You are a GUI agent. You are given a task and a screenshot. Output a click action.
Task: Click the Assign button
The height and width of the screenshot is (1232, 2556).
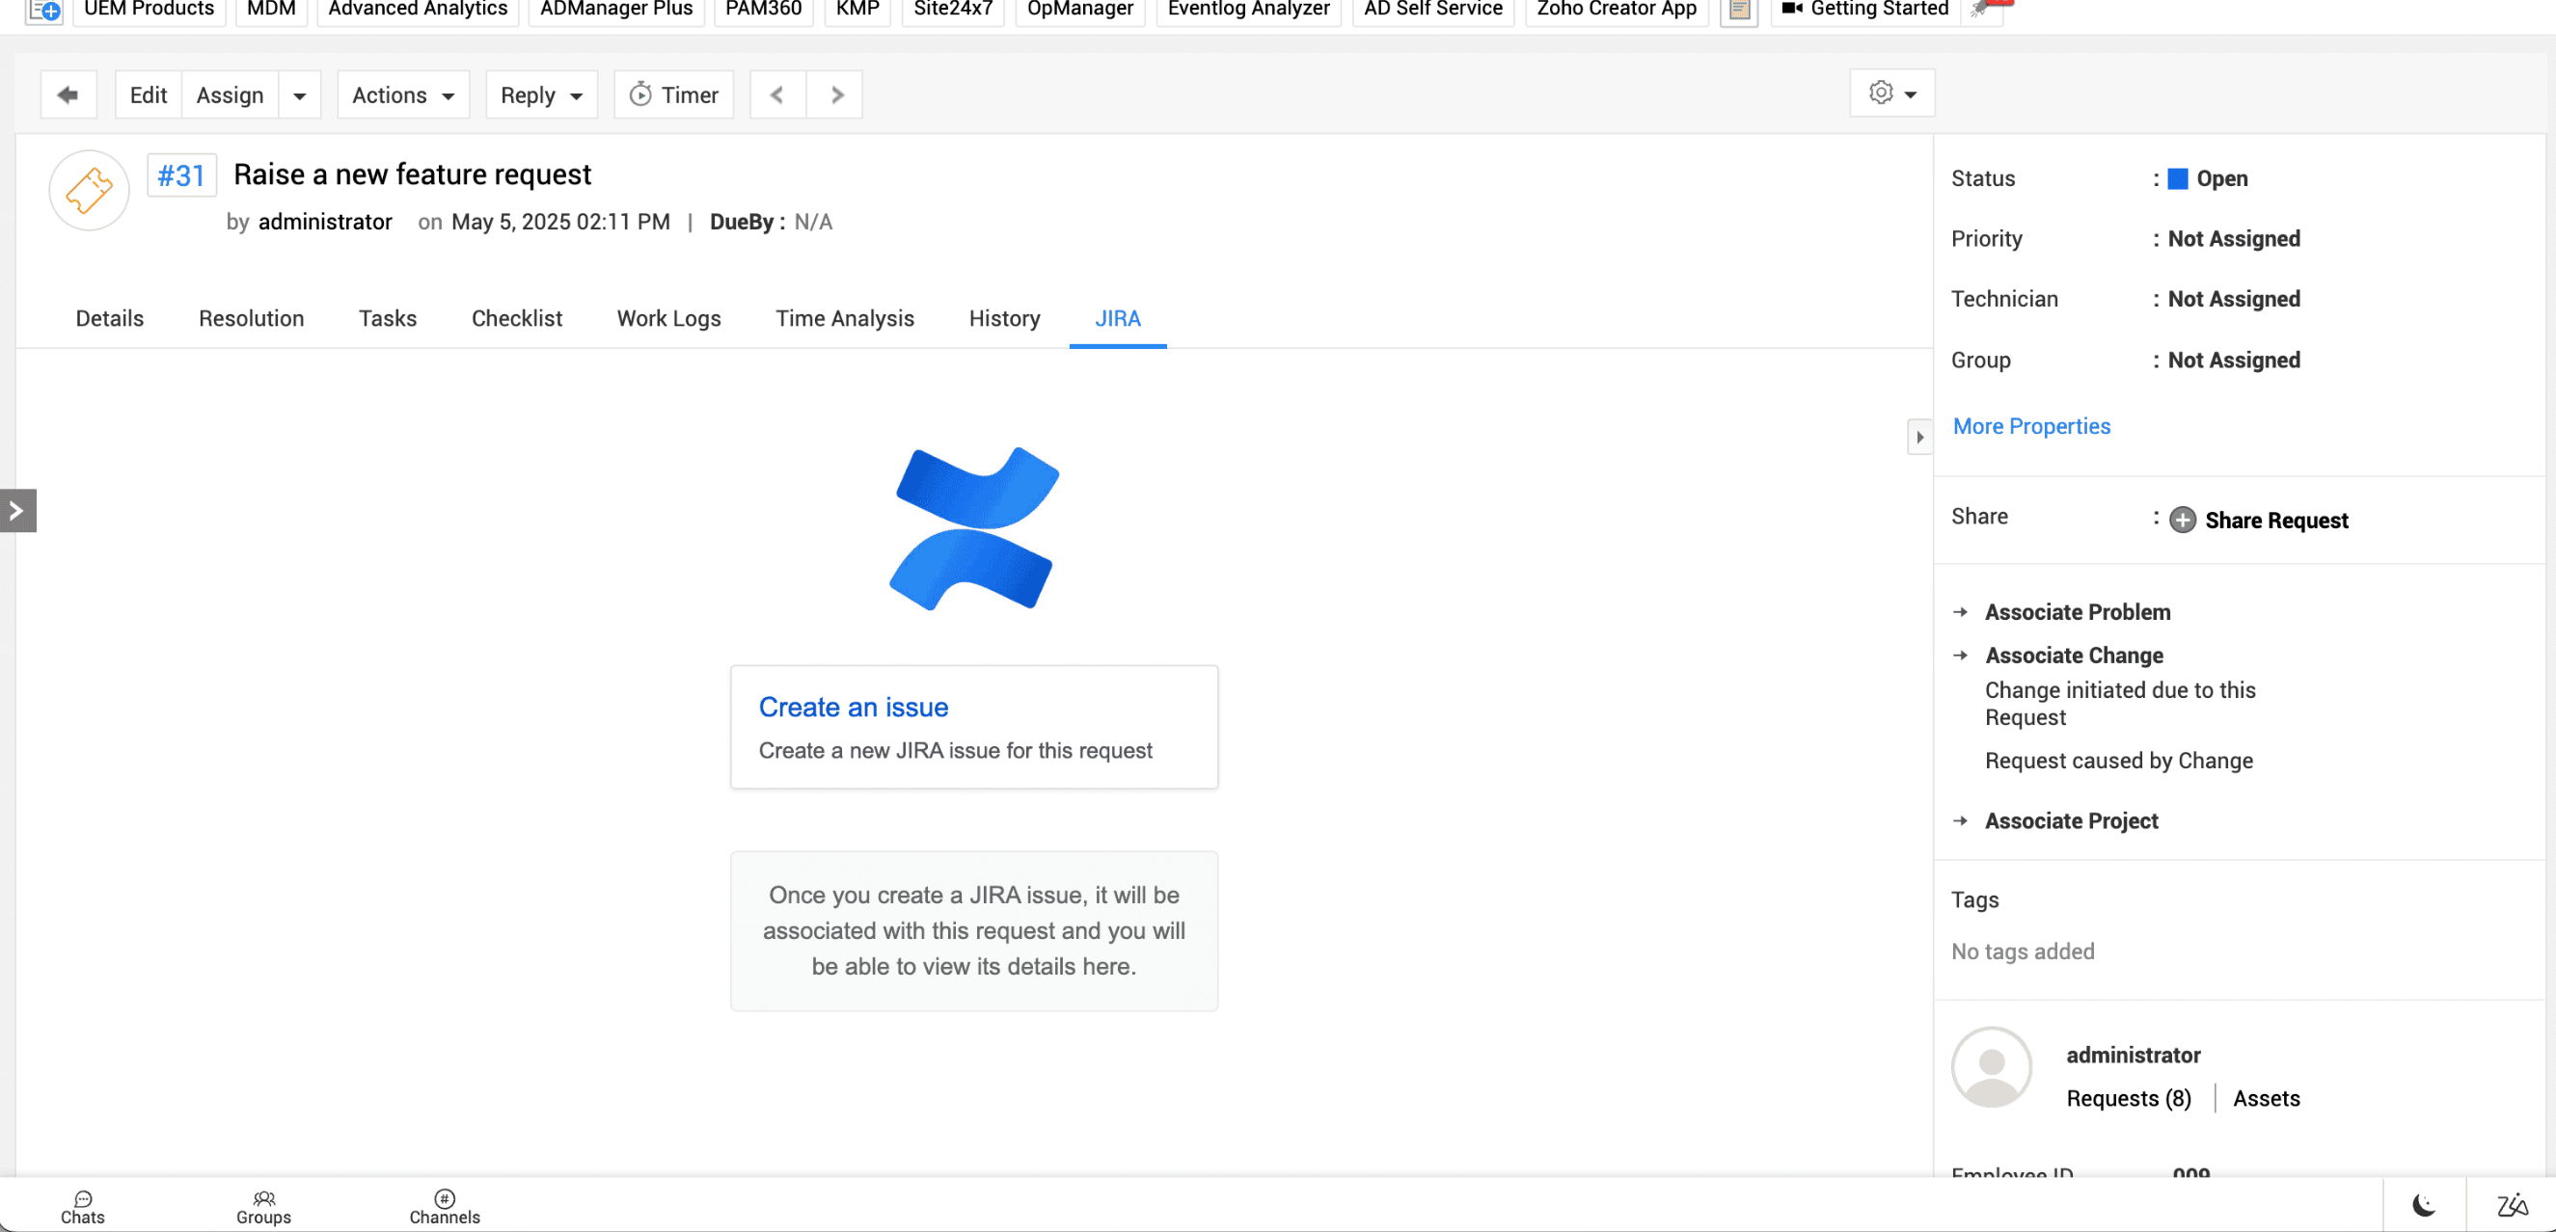pyautogui.click(x=231, y=95)
